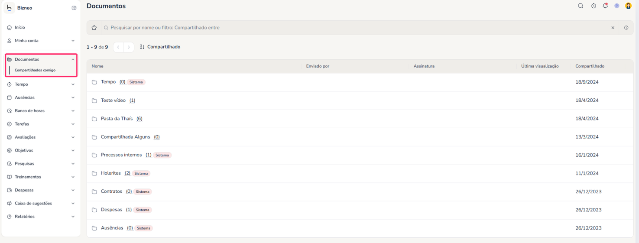Toggle sort order by Compartilhado
This screenshot has width=639, height=243.
[160, 47]
